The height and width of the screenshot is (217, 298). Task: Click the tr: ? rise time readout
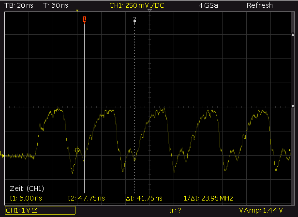pos(175,210)
